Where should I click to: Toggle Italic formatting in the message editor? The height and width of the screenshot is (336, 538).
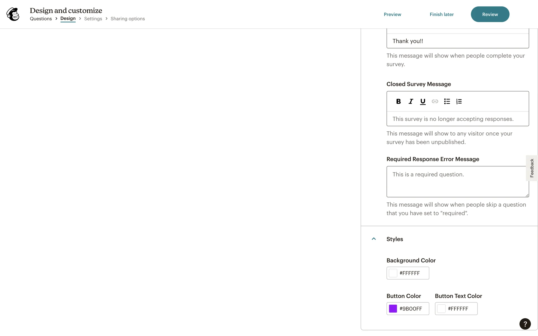411,101
